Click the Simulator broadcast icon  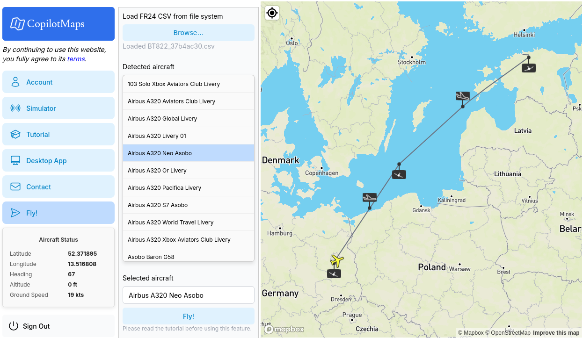[x=15, y=108]
